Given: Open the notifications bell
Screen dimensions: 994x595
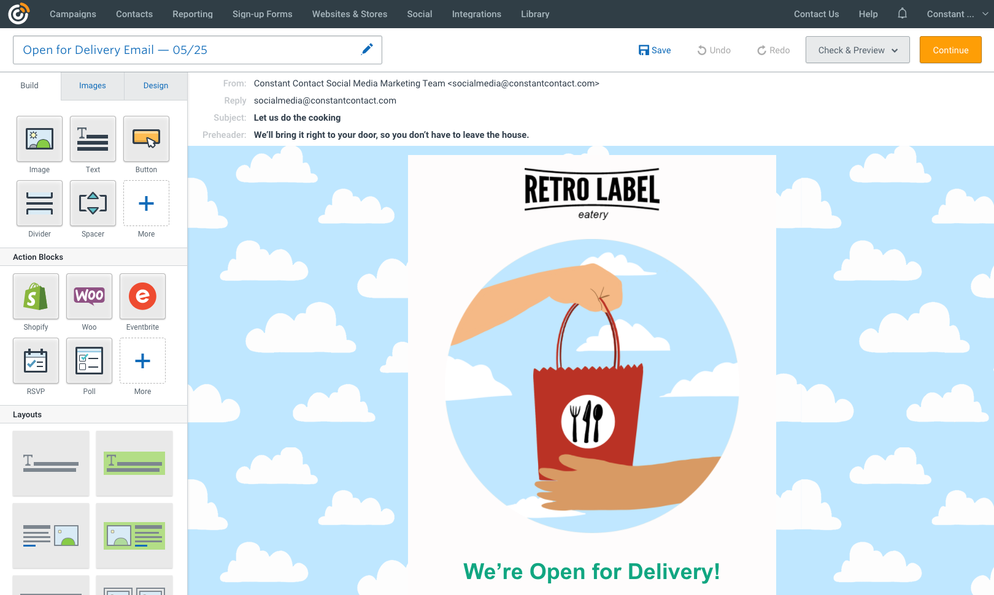Looking at the screenshot, I should [x=902, y=13].
